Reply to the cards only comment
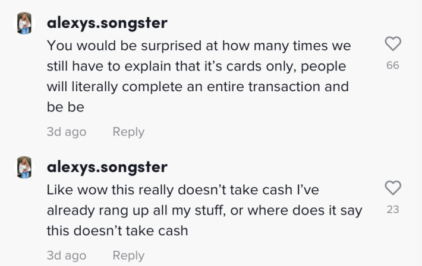Viewport: 422px width, 266px height. tap(128, 132)
